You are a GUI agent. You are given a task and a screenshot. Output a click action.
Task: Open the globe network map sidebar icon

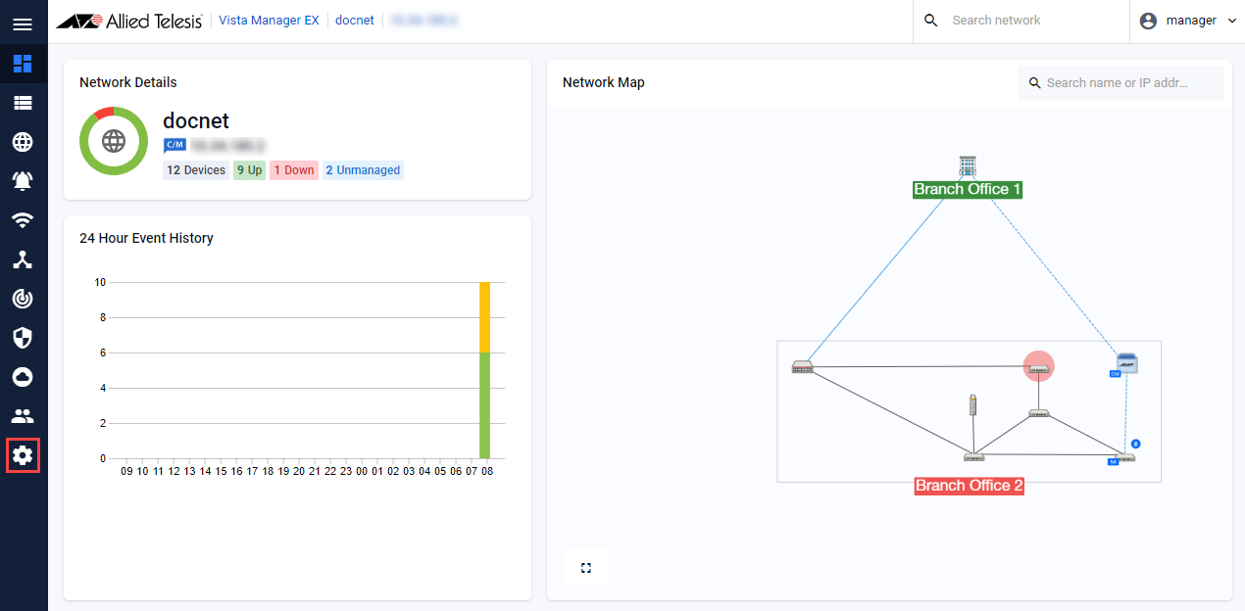23,142
